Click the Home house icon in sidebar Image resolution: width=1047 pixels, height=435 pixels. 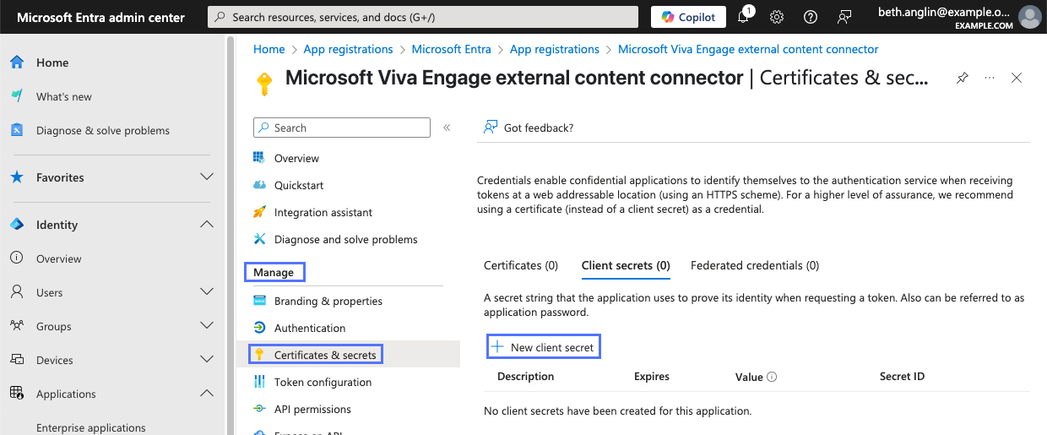[x=17, y=63]
